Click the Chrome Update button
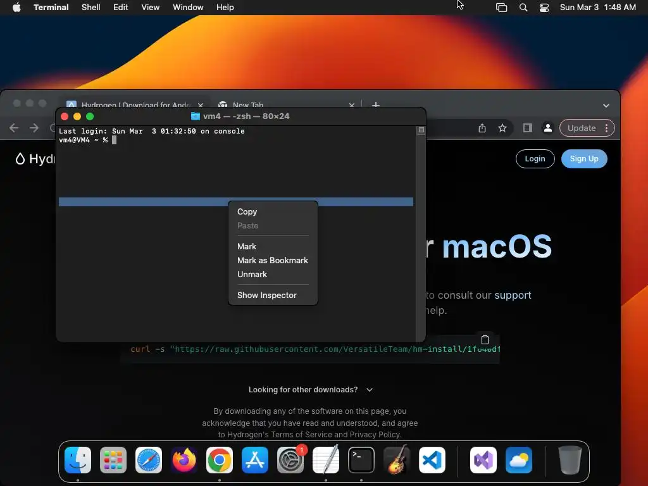Screen dimensions: 648x486 click(x=582, y=128)
